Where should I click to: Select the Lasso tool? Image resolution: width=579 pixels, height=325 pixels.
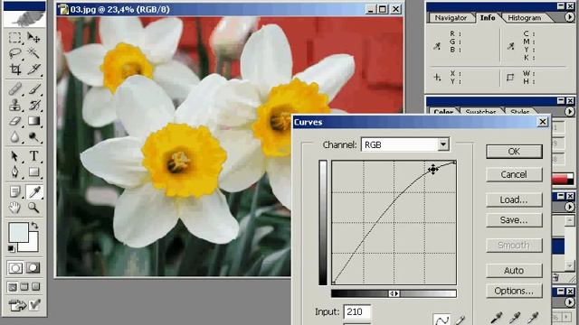click(x=14, y=54)
